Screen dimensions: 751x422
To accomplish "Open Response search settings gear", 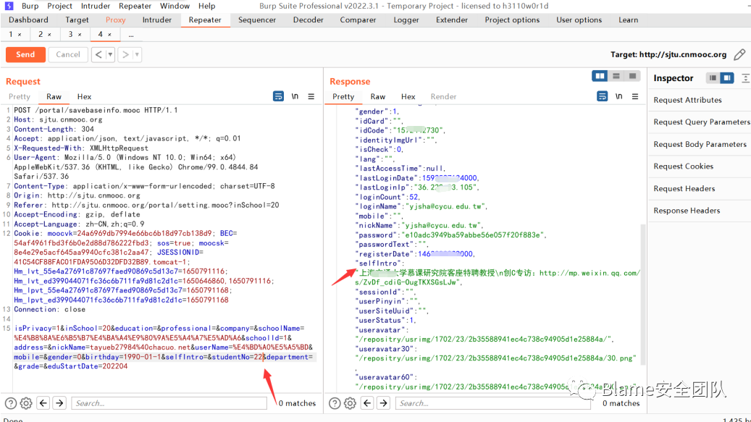I will (x=350, y=403).
